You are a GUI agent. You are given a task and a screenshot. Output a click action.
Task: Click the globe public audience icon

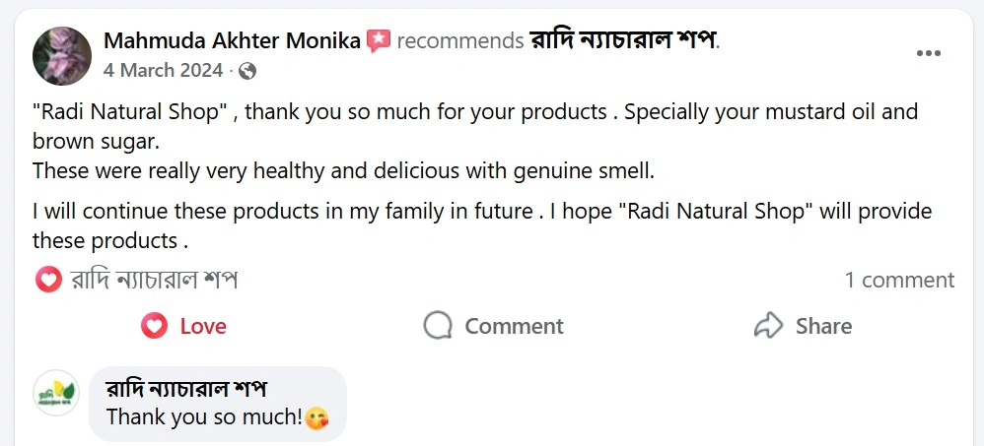(x=247, y=71)
